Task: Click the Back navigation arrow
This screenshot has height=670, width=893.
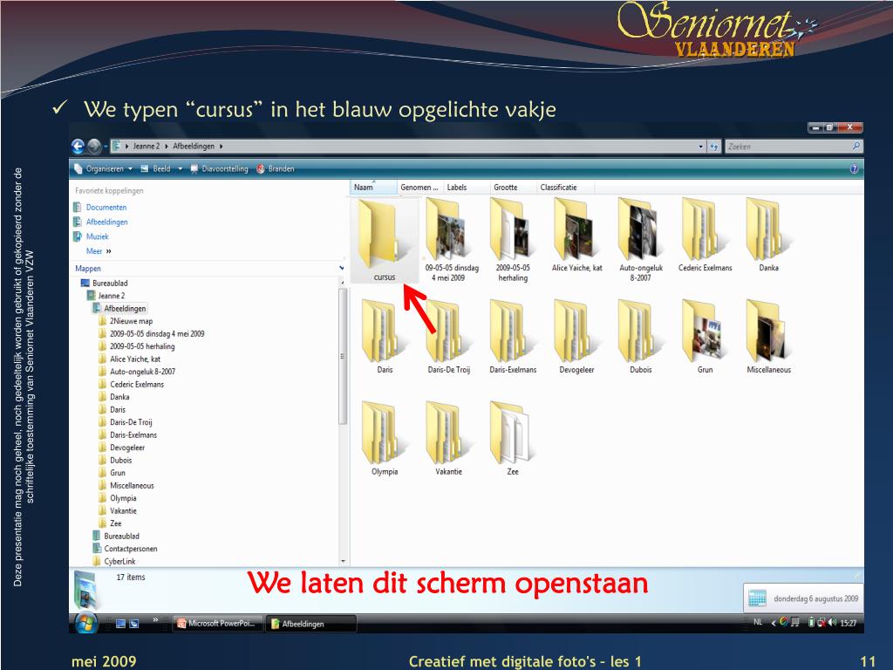Action: [78, 147]
